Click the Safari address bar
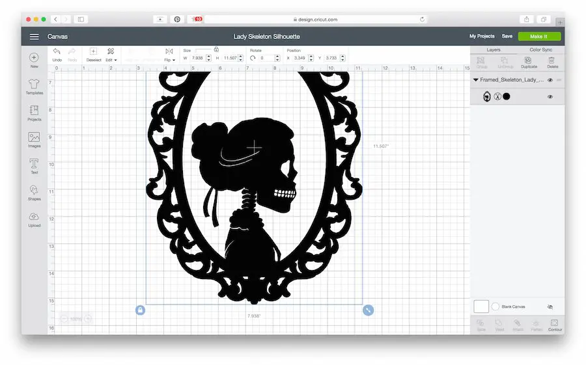Viewport: 586px width, 365px height. click(315, 20)
